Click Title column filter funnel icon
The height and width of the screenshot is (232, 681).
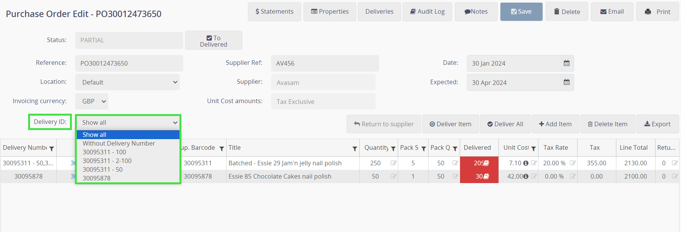coord(354,149)
